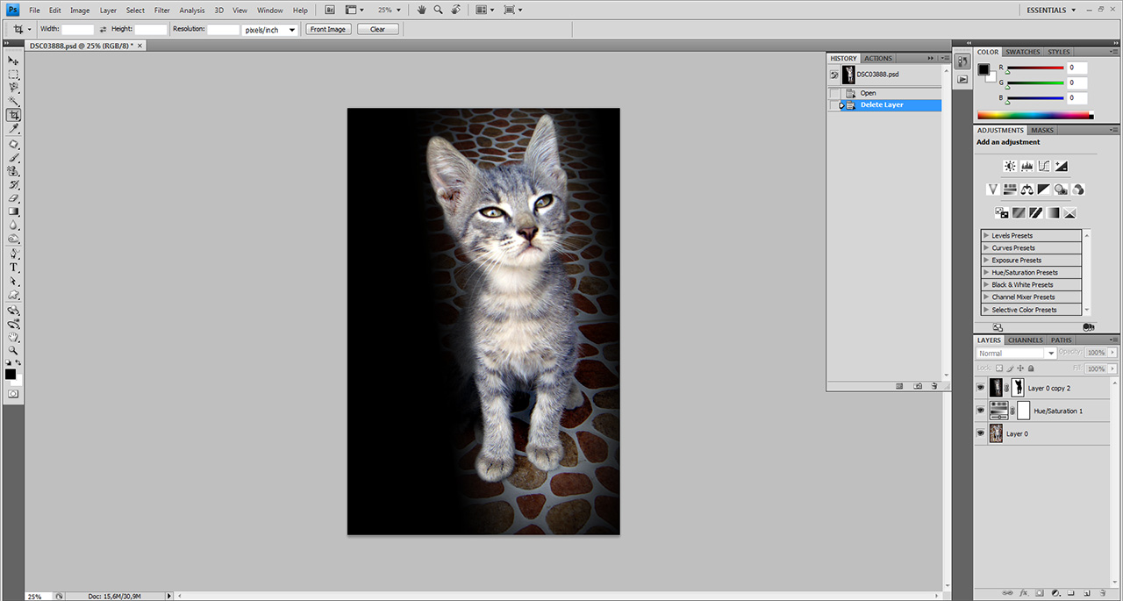Open the resolution units pixels/inch dropdown
1123x601 pixels.
point(270,29)
